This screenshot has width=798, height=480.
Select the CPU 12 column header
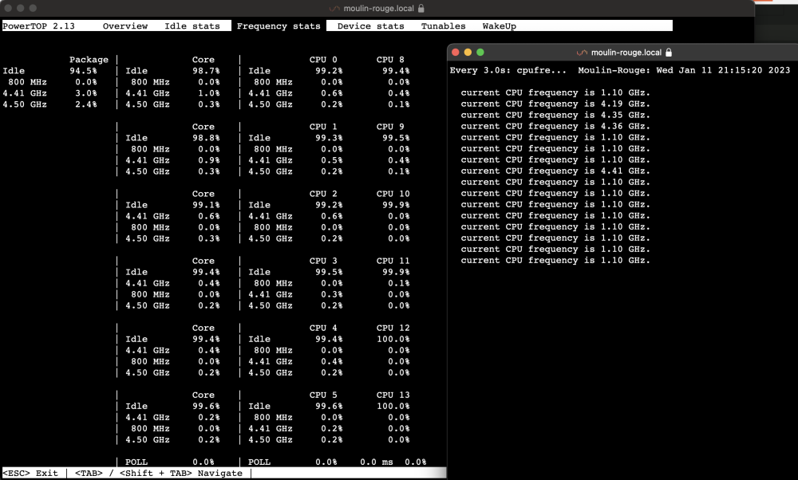(x=393, y=328)
